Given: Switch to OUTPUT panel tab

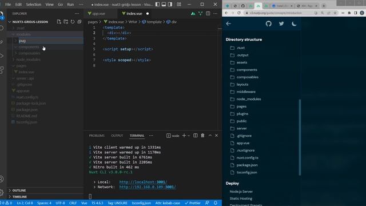Looking at the screenshot, I should click(117, 136).
